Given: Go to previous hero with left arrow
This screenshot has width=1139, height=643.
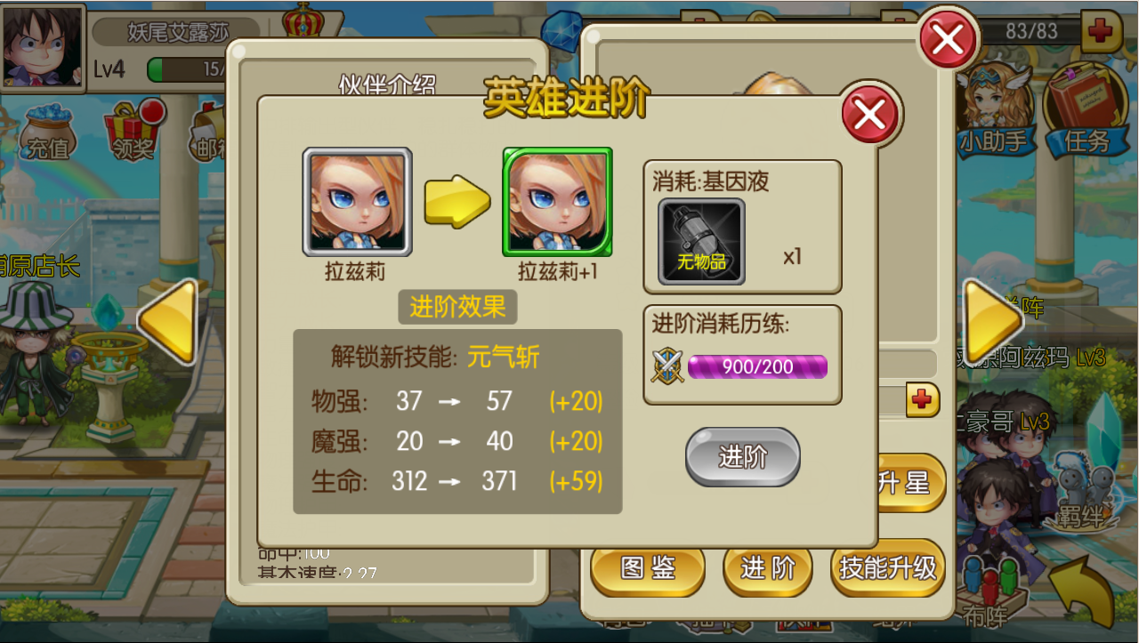Looking at the screenshot, I should click(167, 321).
